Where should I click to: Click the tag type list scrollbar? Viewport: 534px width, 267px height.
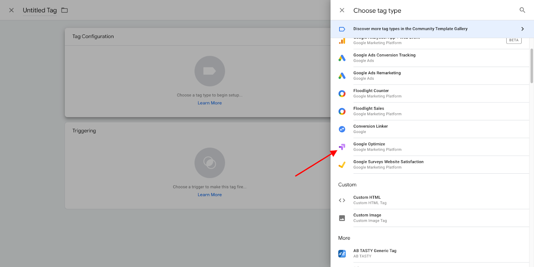532,66
